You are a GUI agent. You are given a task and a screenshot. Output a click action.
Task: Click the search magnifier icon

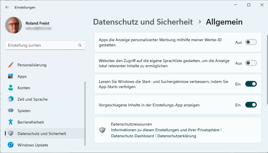tap(80, 45)
